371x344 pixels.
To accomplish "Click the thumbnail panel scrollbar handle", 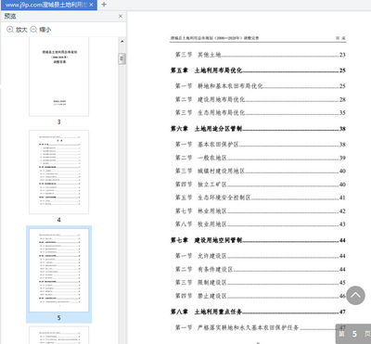I will tap(122, 58).
